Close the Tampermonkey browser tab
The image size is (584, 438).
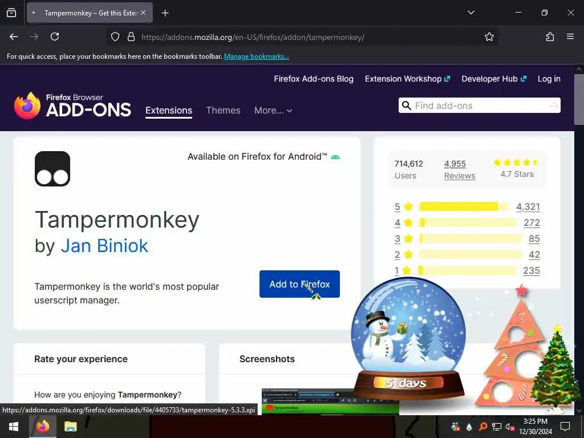(143, 13)
